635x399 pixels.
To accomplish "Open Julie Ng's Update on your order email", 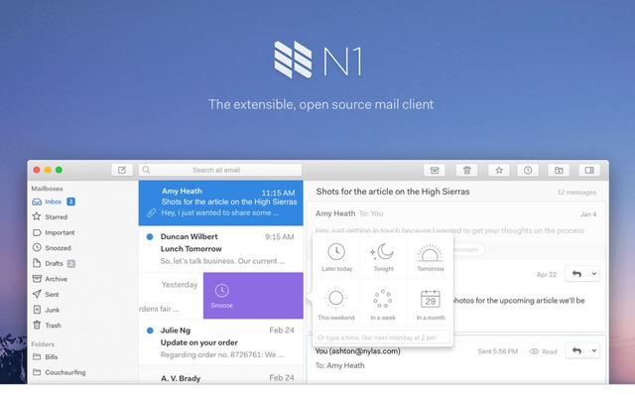I will pyautogui.click(x=220, y=342).
